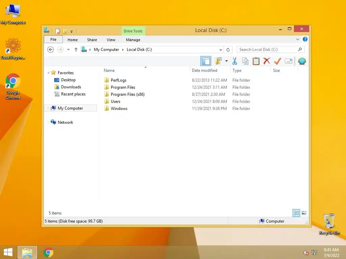The height and width of the screenshot is (259, 346).
Task: Sort by the Size column header
Action: click(284, 70)
